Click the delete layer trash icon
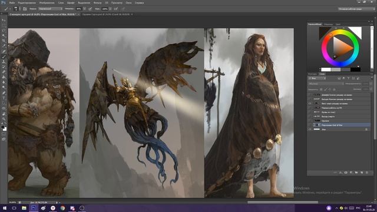This screenshot has height=212, width=377. 366,173
